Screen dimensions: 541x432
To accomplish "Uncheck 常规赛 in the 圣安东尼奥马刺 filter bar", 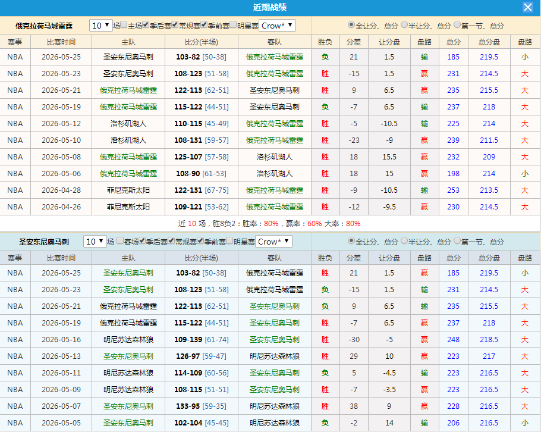I will [171, 240].
